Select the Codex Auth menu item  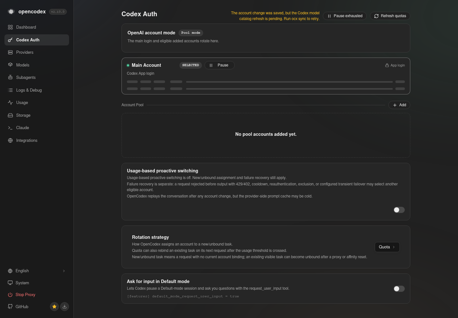[x=37, y=40]
